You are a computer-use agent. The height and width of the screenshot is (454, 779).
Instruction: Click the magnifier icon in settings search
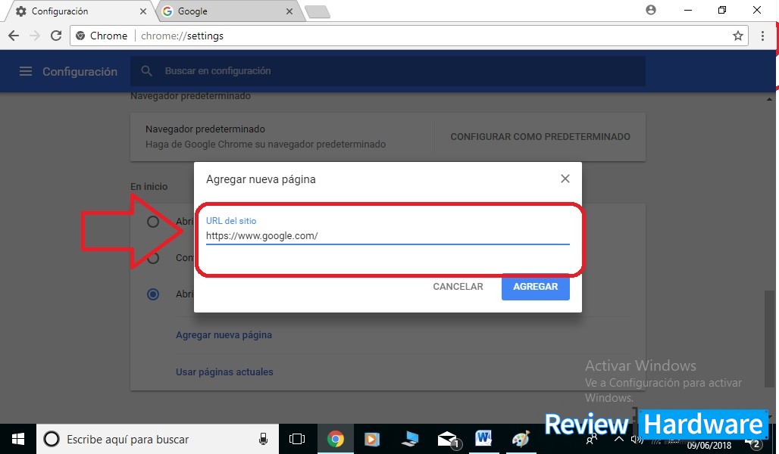[x=146, y=71]
